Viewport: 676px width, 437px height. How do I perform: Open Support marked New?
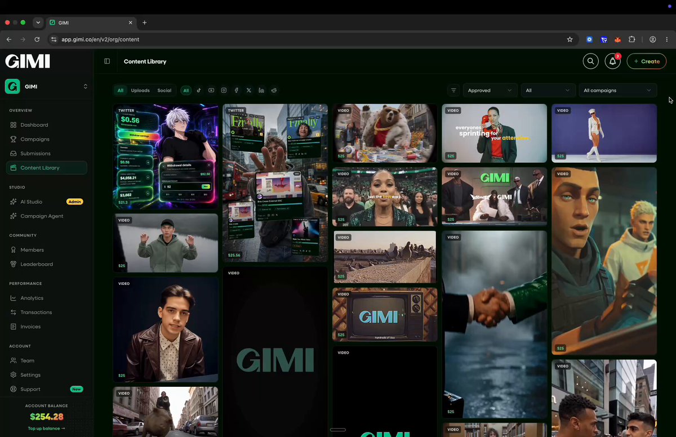(46, 389)
